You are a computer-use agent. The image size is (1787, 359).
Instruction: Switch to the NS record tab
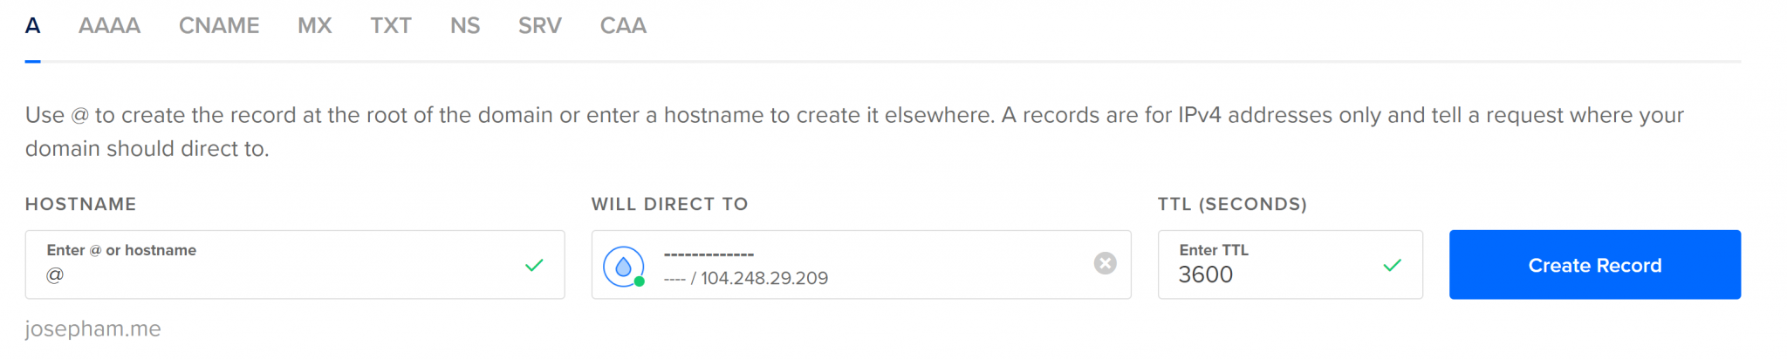pos(465,26)
